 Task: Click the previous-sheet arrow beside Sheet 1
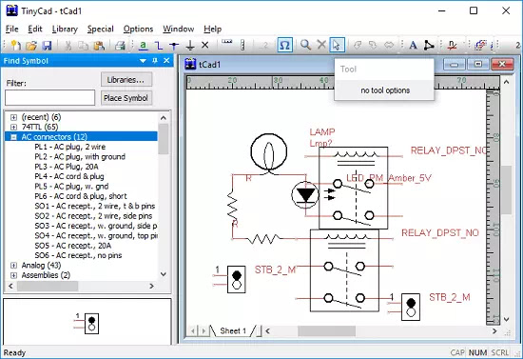pyautogui.click(x=193, y=331)
